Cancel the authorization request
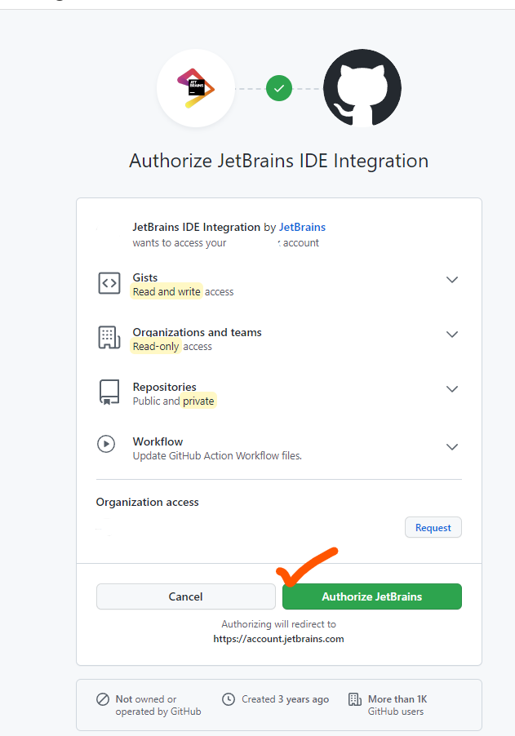515x736 pixels. 186,596
